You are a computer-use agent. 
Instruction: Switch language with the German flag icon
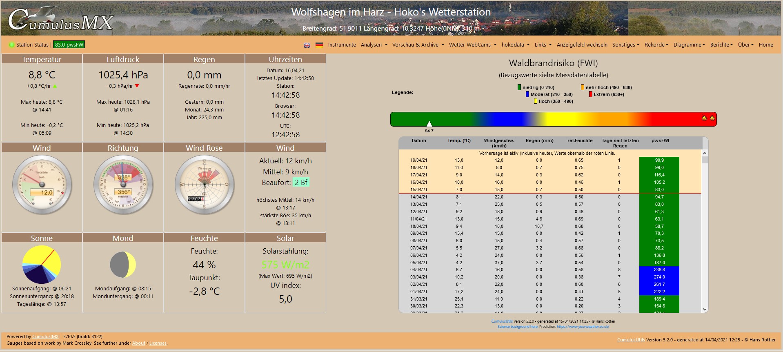coord(319,45)
